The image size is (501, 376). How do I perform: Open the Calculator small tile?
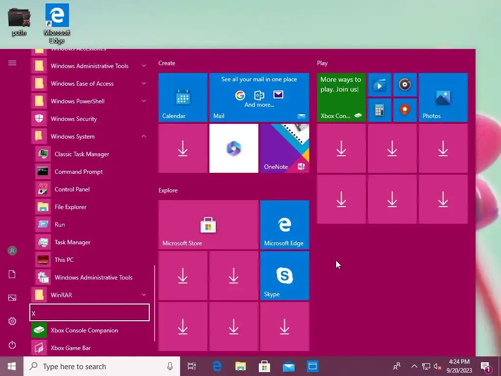click(x=380, y=110)
